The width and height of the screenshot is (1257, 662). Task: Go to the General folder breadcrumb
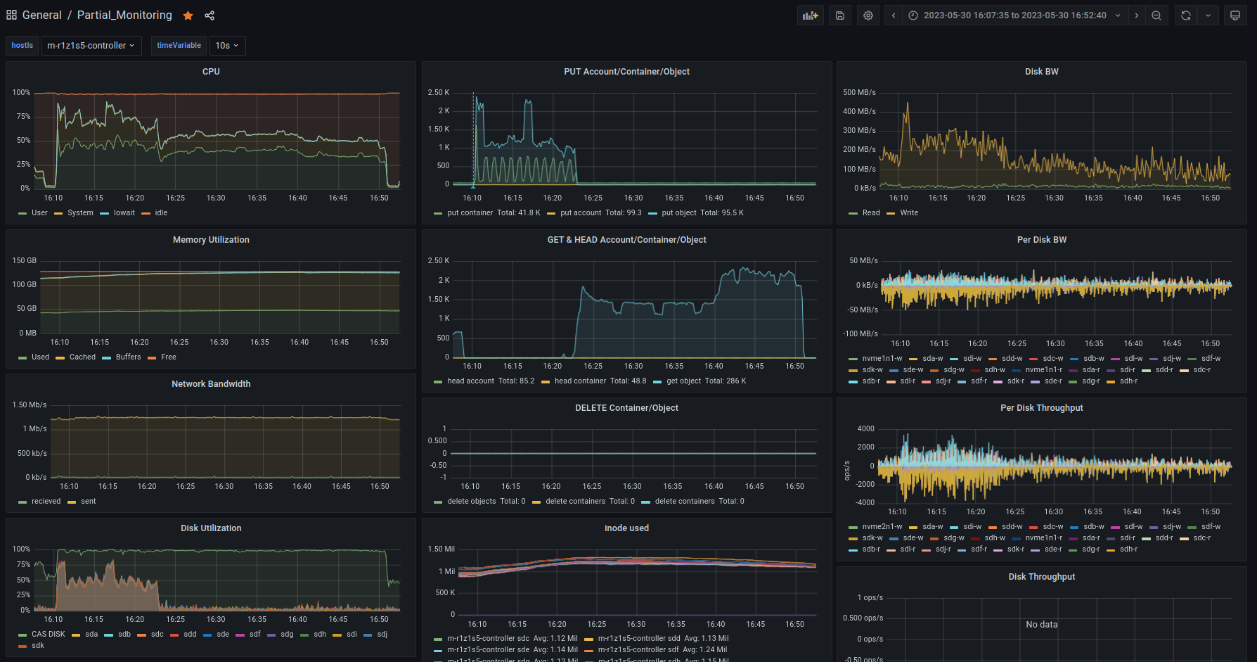click(x=42, y=15)
